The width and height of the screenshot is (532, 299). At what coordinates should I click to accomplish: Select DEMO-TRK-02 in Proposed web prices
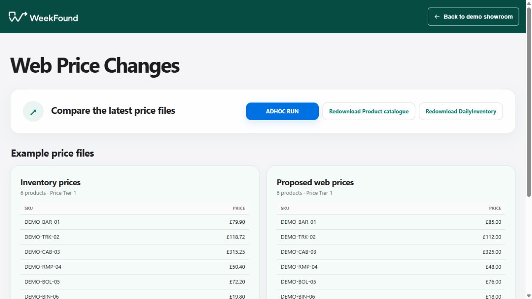coord(298,237)
